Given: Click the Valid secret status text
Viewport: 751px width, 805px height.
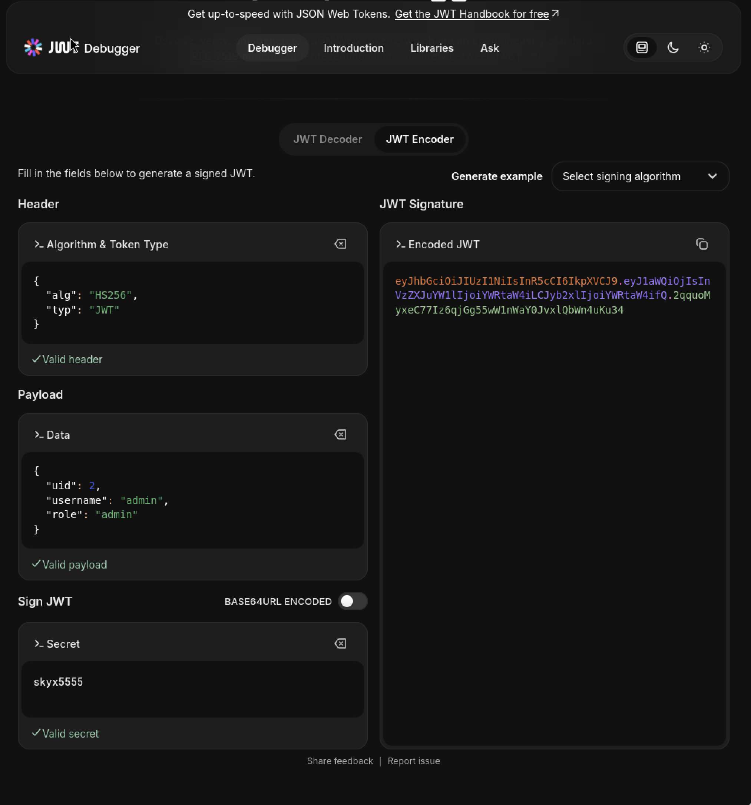Looking at the screenshot, I should click(70, 733).
